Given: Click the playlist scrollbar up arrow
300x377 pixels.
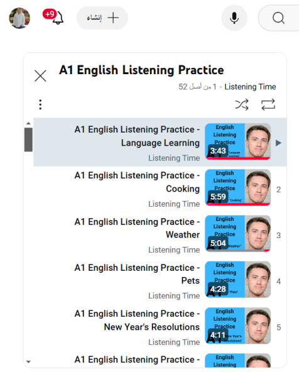Looking at the screenshot, I should click(x=28, y=123).
